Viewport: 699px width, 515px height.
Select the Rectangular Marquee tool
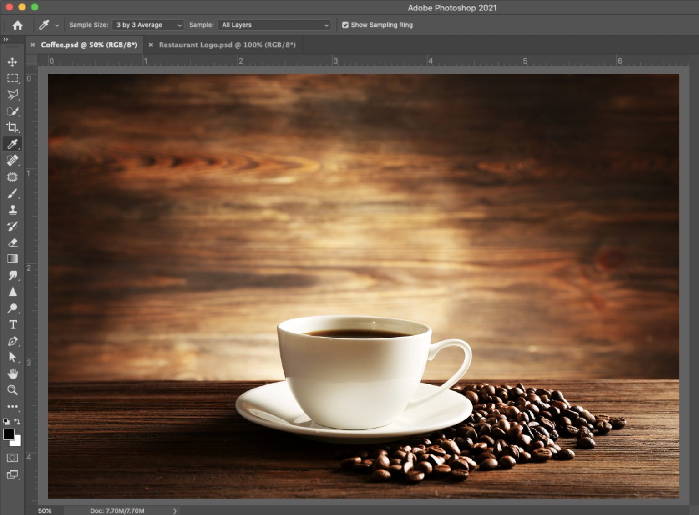(13, 79)
